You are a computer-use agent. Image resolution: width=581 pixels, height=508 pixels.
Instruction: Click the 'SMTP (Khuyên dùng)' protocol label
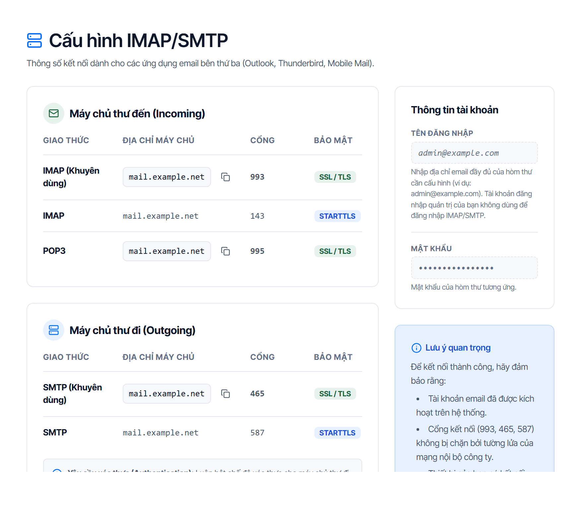click(x=73, y=394)
